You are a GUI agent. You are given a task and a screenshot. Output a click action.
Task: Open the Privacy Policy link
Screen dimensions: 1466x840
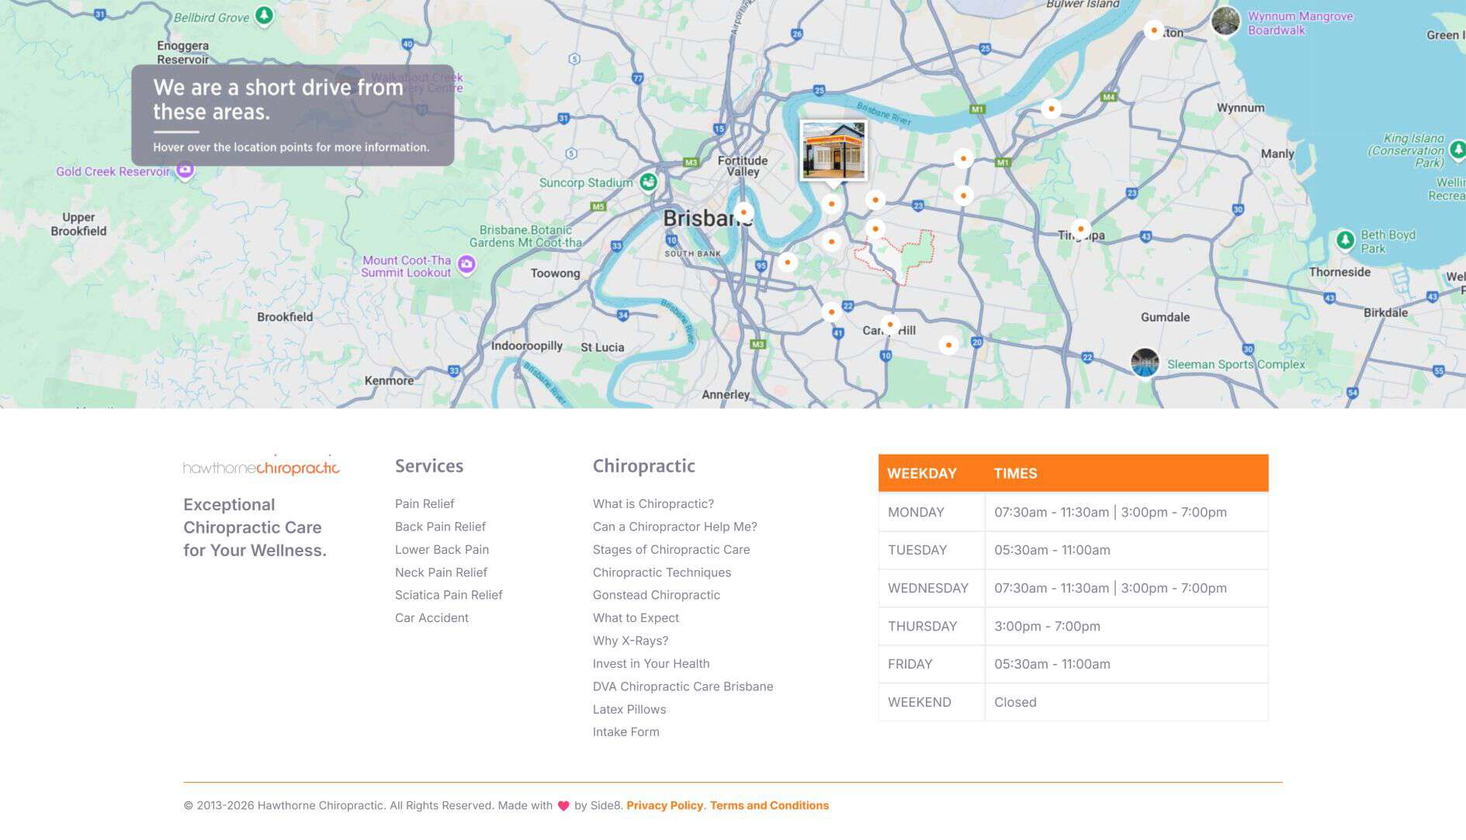coord(664,805)
